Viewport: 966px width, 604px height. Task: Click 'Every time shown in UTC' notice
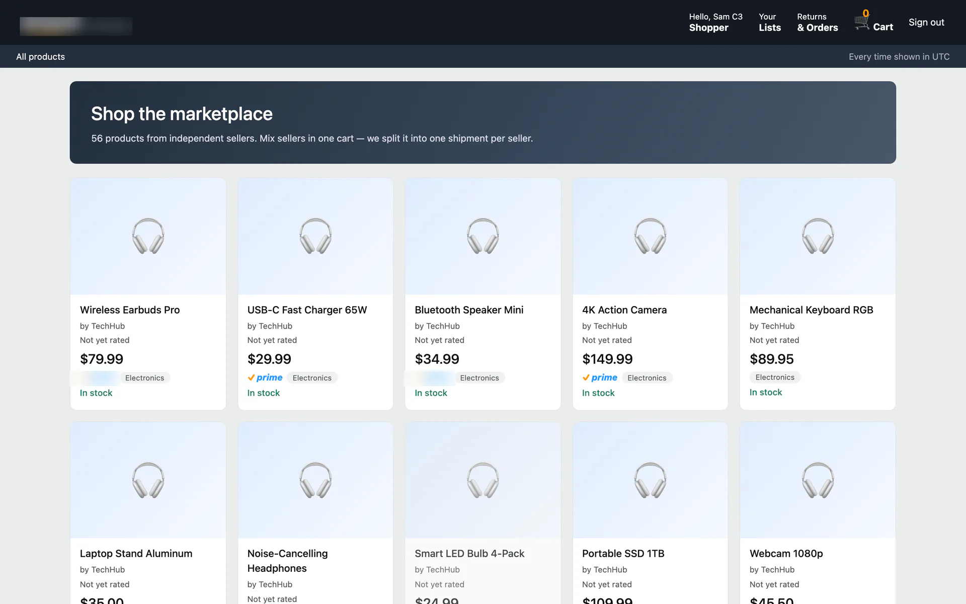coord(899,56)
